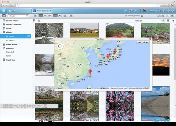The image size is (176, 126).
Task: Open background tasks icon in top bar
Action: 125,11
